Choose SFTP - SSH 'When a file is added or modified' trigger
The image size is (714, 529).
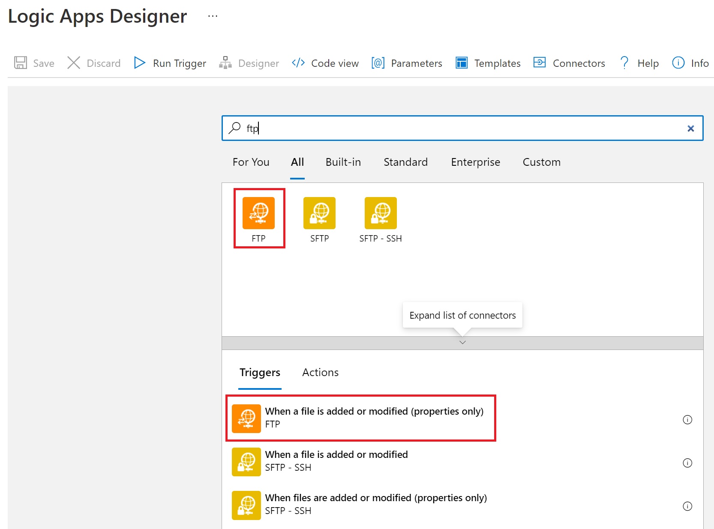coord(336,461)
